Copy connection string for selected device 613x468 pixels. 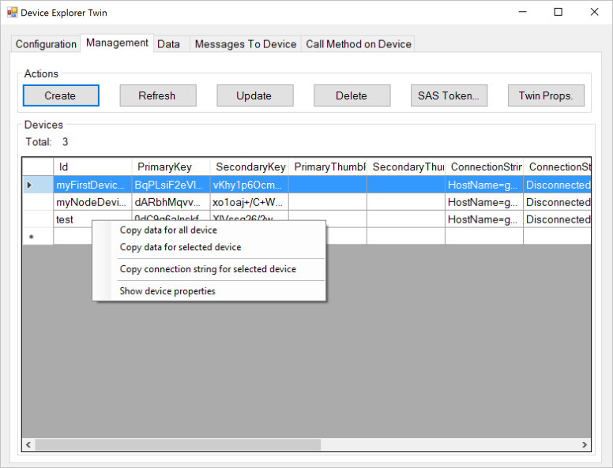(209, 269)
